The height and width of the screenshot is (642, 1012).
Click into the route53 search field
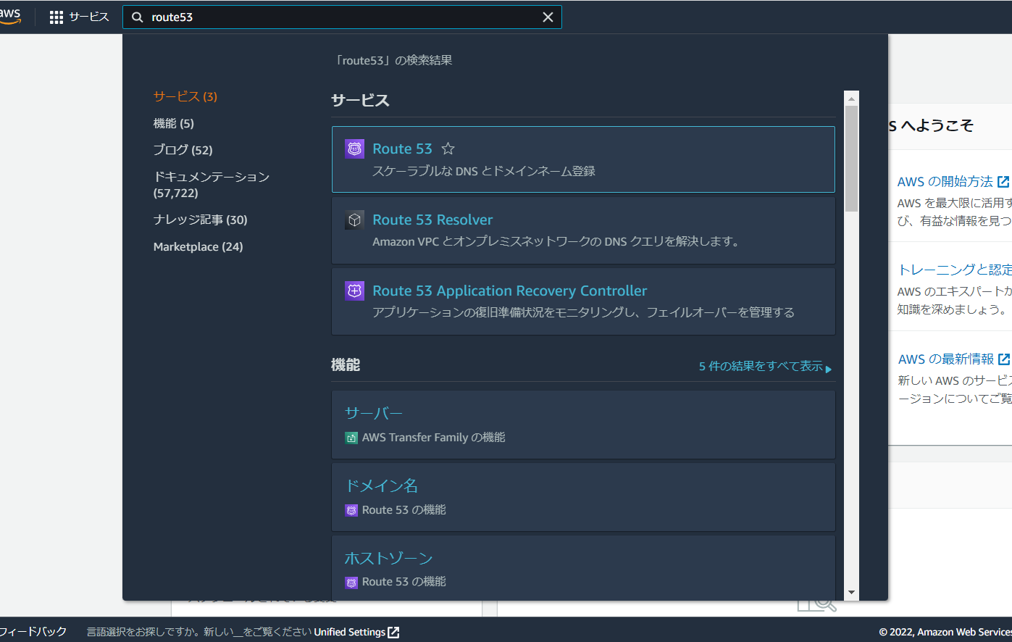click(x=340, y=17)
